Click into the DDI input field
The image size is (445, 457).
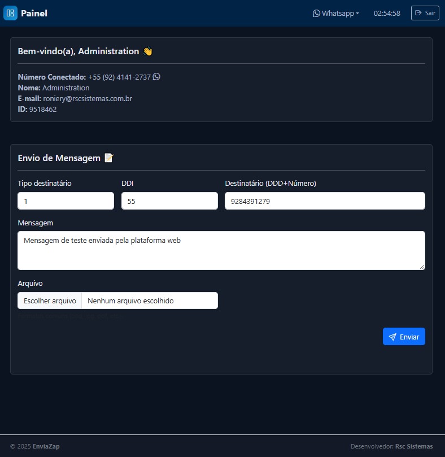pyautogui.click(x=169, y=201)
